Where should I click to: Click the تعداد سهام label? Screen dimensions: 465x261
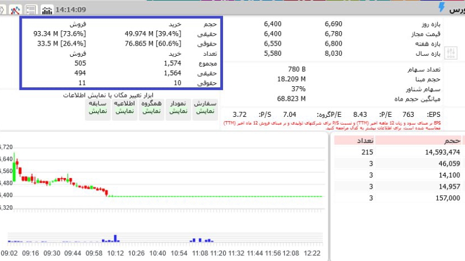[x=424, y=69]
